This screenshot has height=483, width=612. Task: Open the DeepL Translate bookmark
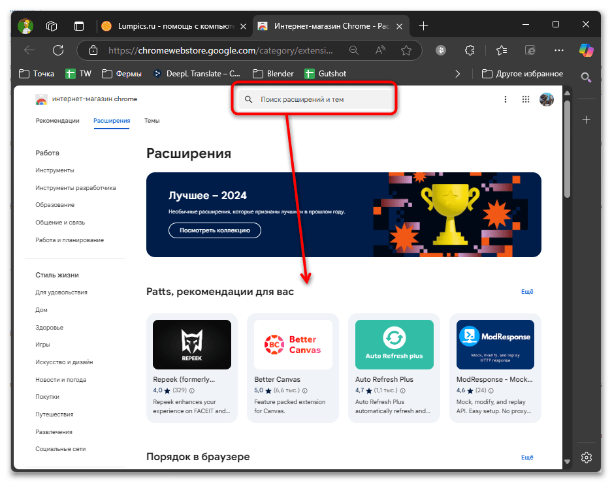click(197, 74)
